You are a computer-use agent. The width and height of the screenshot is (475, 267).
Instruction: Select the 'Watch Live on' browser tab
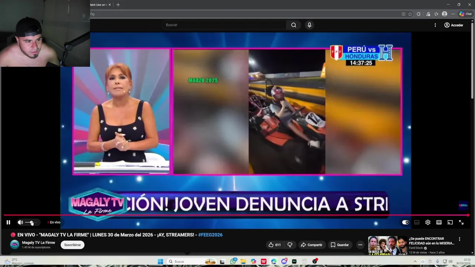(x=98, y=5)
